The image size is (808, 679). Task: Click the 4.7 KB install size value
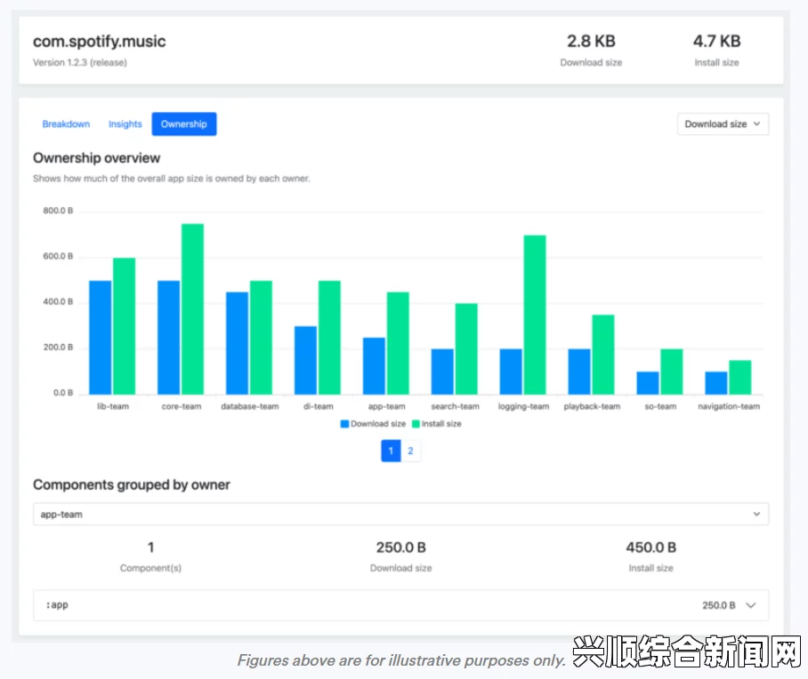[717, 41]
